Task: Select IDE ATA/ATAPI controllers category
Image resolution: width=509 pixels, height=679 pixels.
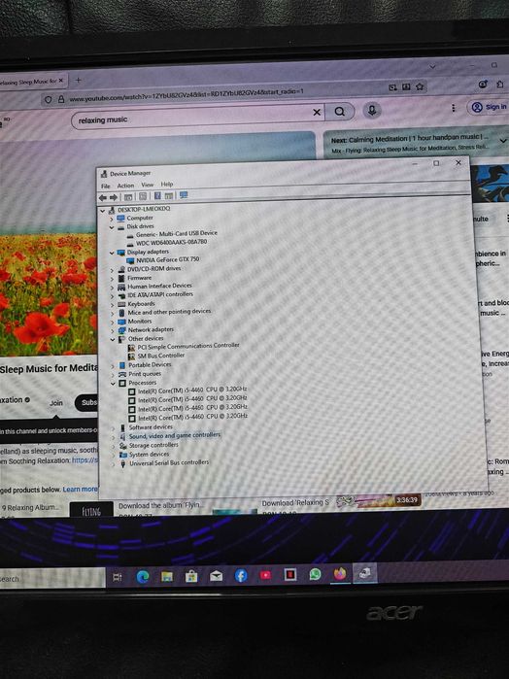Action: pos(160,295)
